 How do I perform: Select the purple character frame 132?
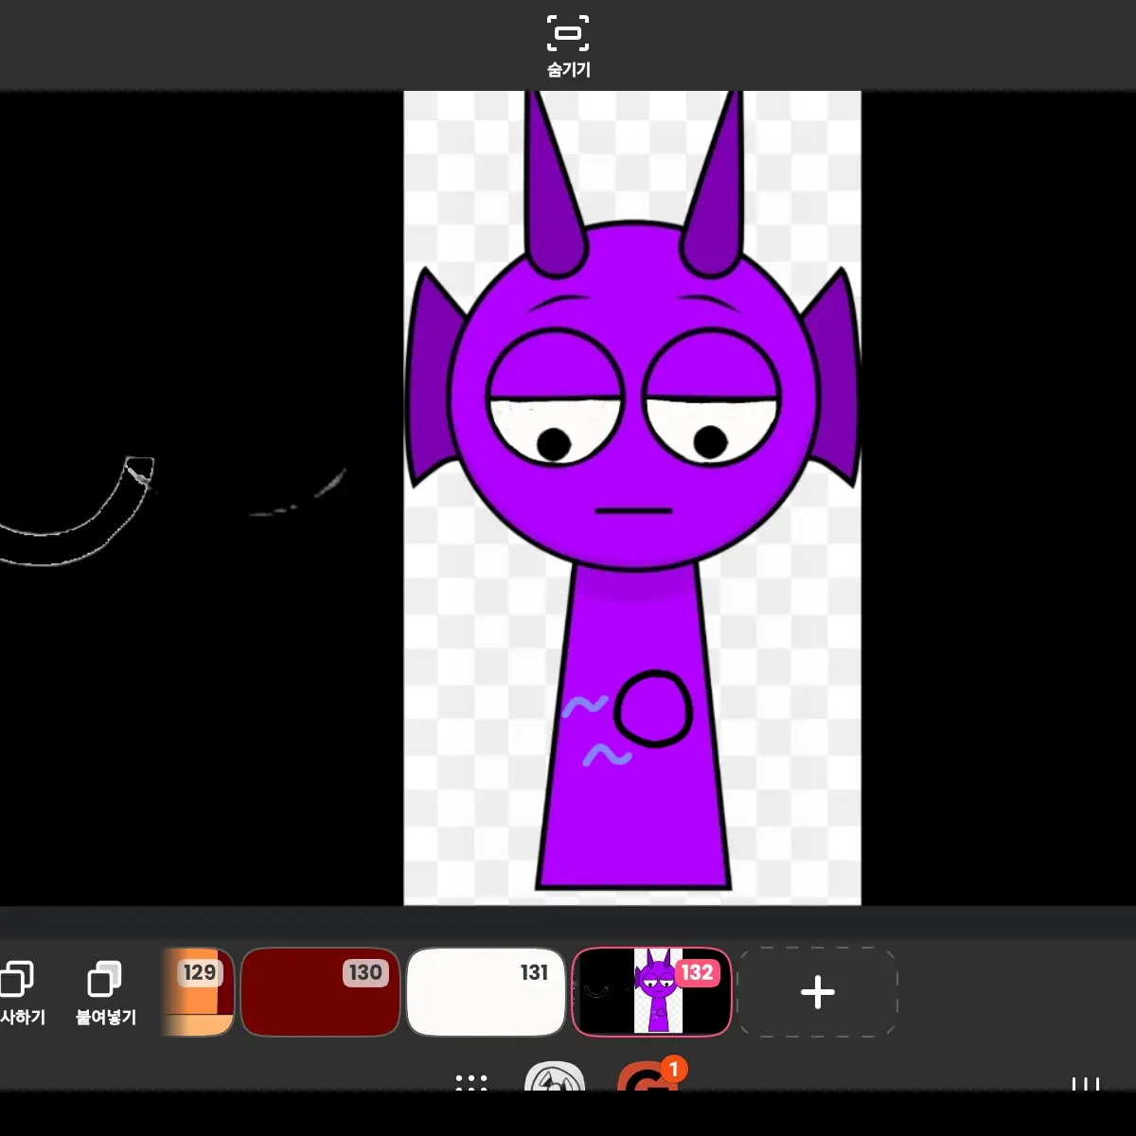click(x=652, y=992)
